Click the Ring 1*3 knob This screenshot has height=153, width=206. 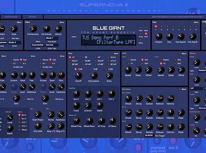pyautogui.click(x=51, y=126)
